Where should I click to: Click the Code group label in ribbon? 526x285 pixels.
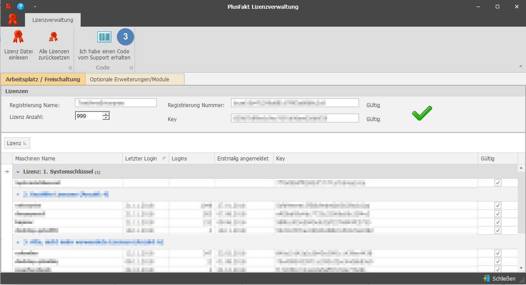[103, 68]
